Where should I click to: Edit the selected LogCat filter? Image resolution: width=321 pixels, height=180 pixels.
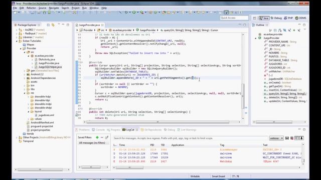click(x=107, y=137)
